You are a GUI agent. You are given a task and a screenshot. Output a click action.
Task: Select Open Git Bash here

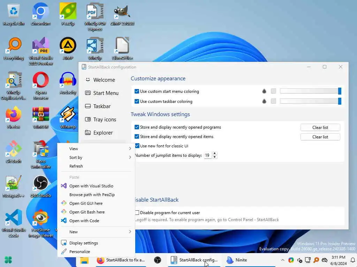[96, 212]
